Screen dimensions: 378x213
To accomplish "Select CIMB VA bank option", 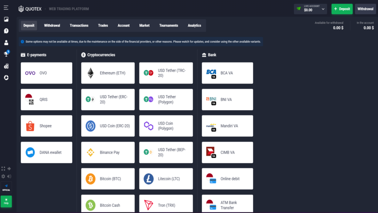I will (227, 152).
